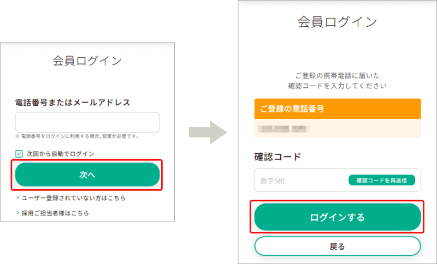Viewport: 437px width, 264px height.
Task: Click the 電話番号またはメールアドレス field label
Action: [73, 102]
